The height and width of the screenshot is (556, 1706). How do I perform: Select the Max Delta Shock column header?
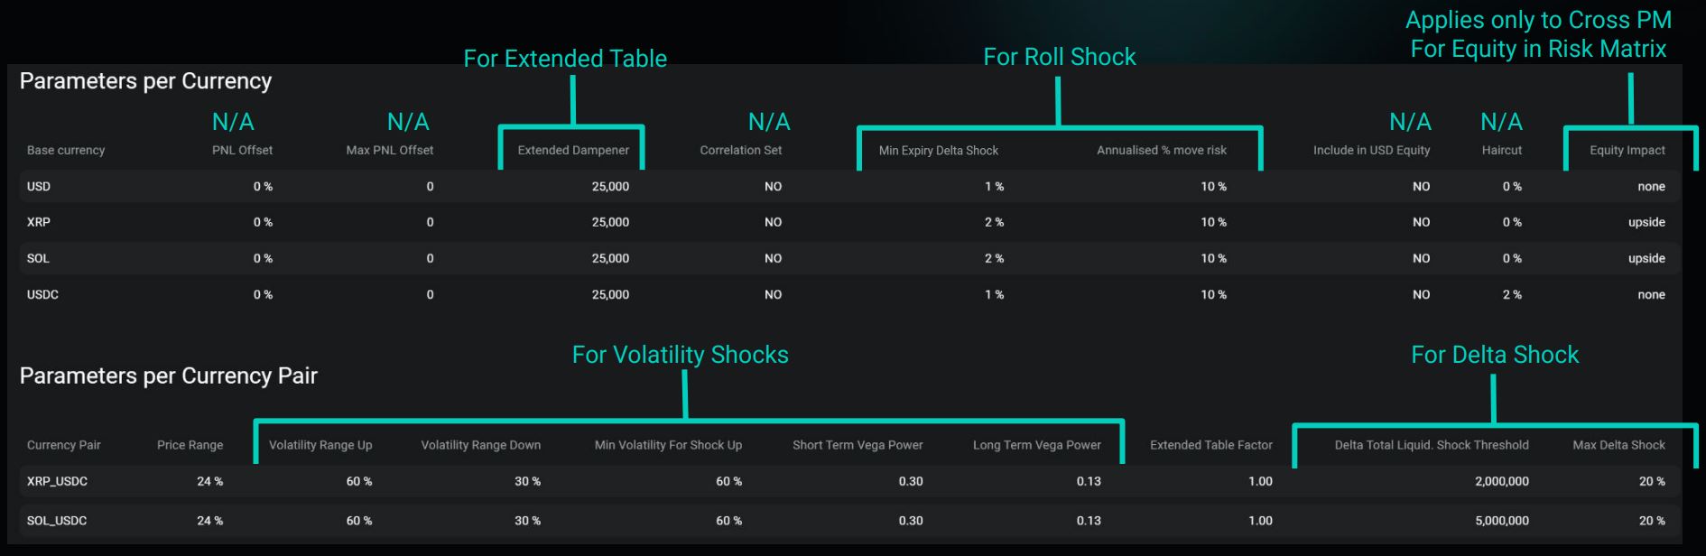[x=1618, y=445]
